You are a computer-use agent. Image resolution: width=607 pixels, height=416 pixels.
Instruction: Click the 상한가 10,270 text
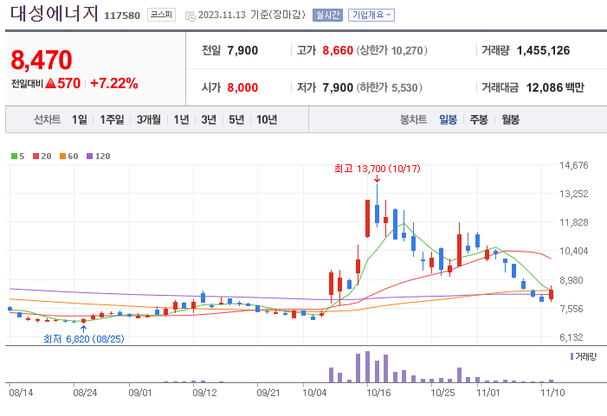click(391, 50)
